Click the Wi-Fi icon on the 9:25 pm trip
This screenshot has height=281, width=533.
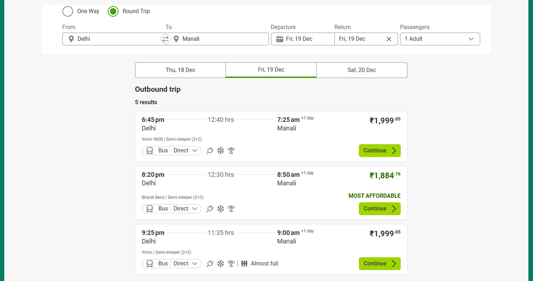click(x=231, y=264)
